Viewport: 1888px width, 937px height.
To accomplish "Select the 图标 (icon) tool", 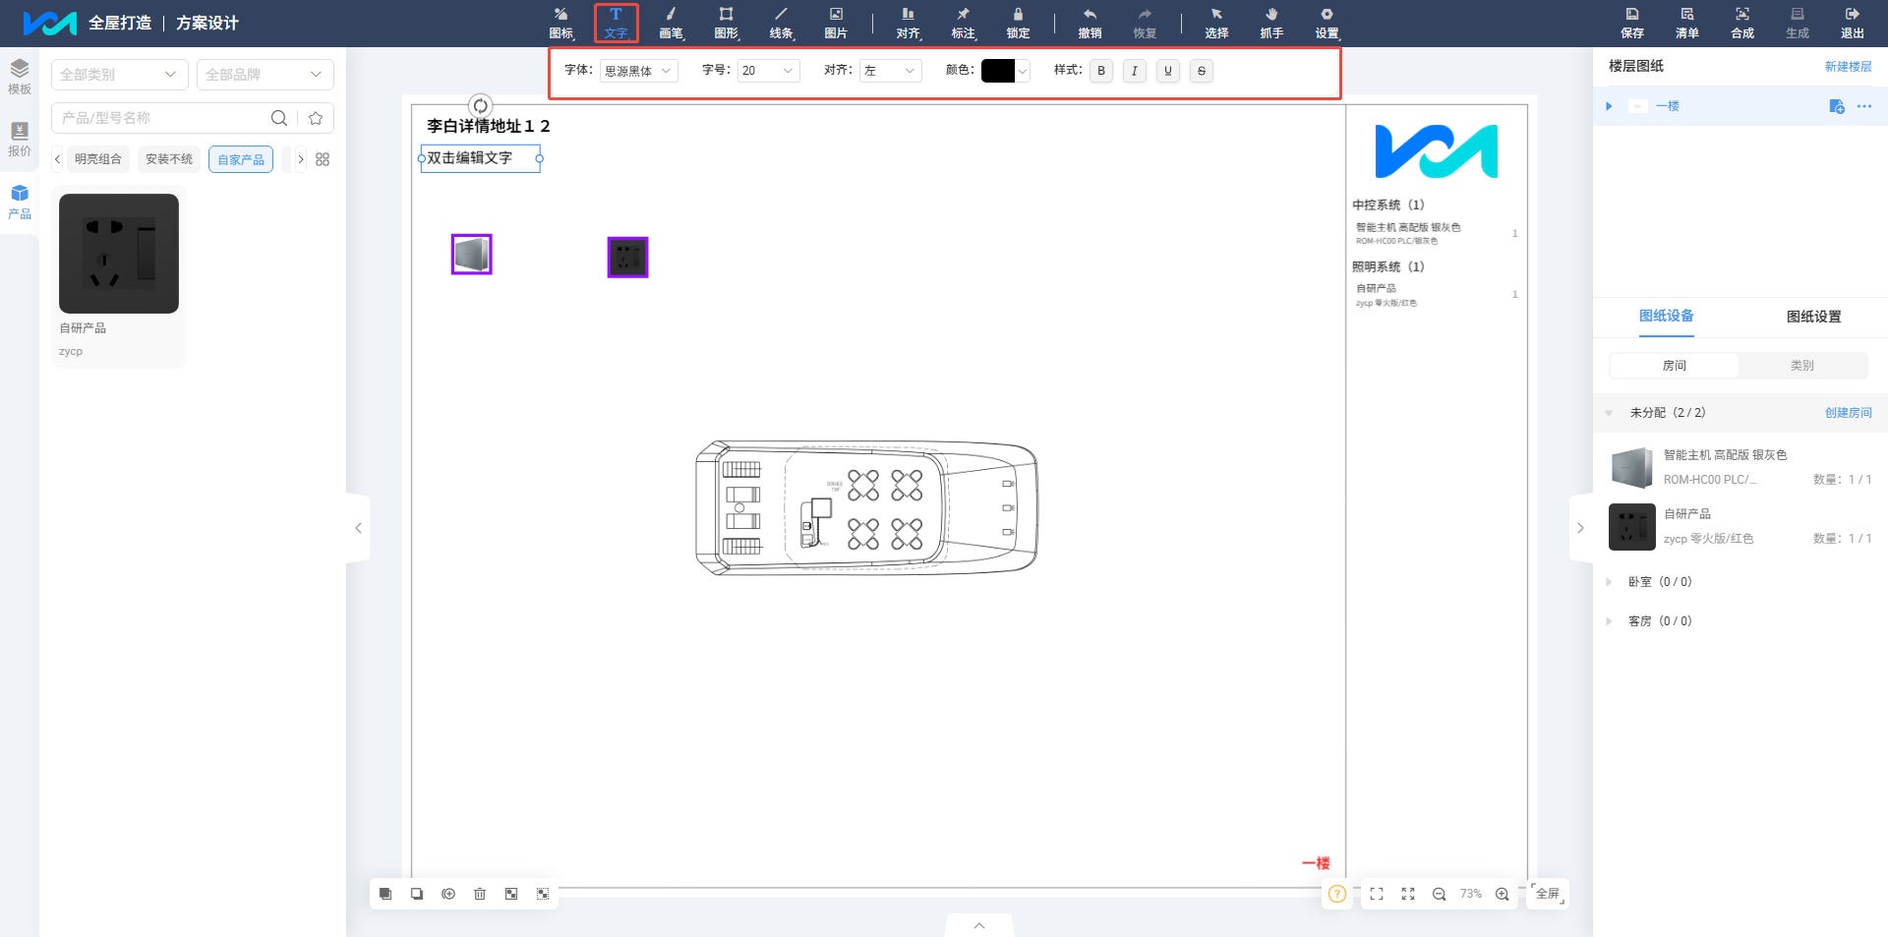I will (561, 23).
